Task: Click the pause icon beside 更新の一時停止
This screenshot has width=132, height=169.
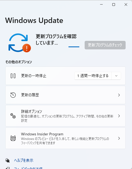Action: pyautogui.click(x=13, y=76)
